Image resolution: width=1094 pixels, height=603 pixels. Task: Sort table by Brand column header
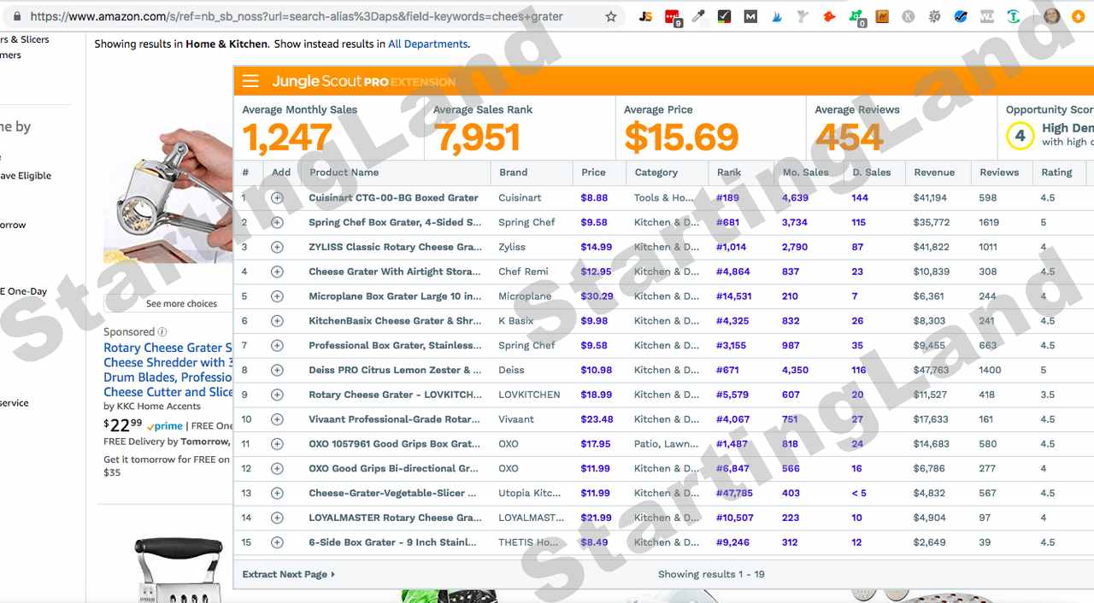tap(513, 173)
